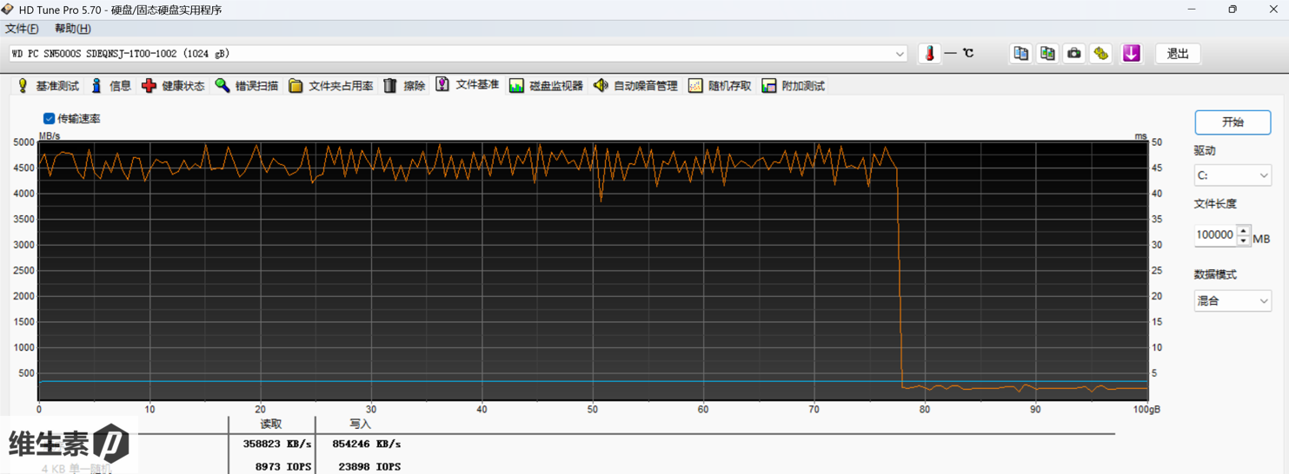Save screenshot using the camera icon
1289x474 pixels.
(1074, 54)
